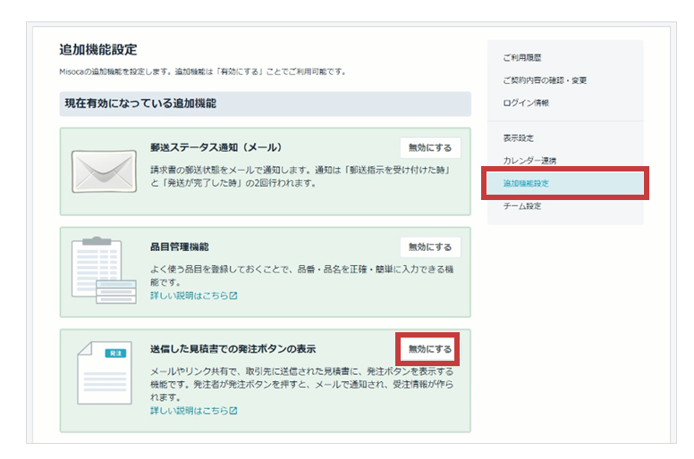Select 表示設定 in sidebar
This screenshot has width=694, height=459.
[x=519, y=138]
